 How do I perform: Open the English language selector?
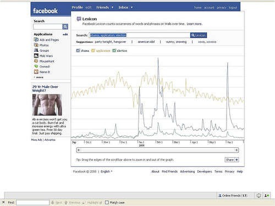pos(106,171)
